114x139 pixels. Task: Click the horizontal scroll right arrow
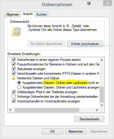[x=97, y=110]
